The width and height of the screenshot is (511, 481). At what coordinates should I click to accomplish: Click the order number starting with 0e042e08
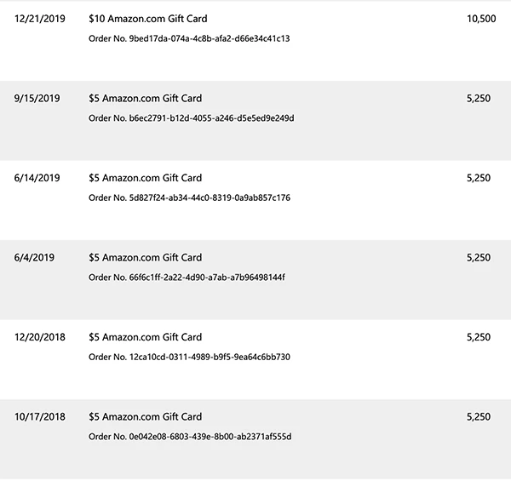point(189,437)
